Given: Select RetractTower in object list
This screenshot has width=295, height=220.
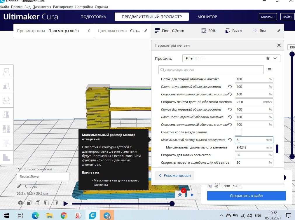Looking at the screenshot, I should [43, 177].
